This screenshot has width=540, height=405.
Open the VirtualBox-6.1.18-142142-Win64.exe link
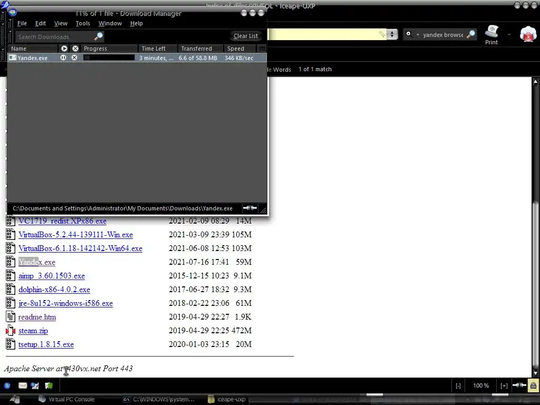(x=80, y=248)
